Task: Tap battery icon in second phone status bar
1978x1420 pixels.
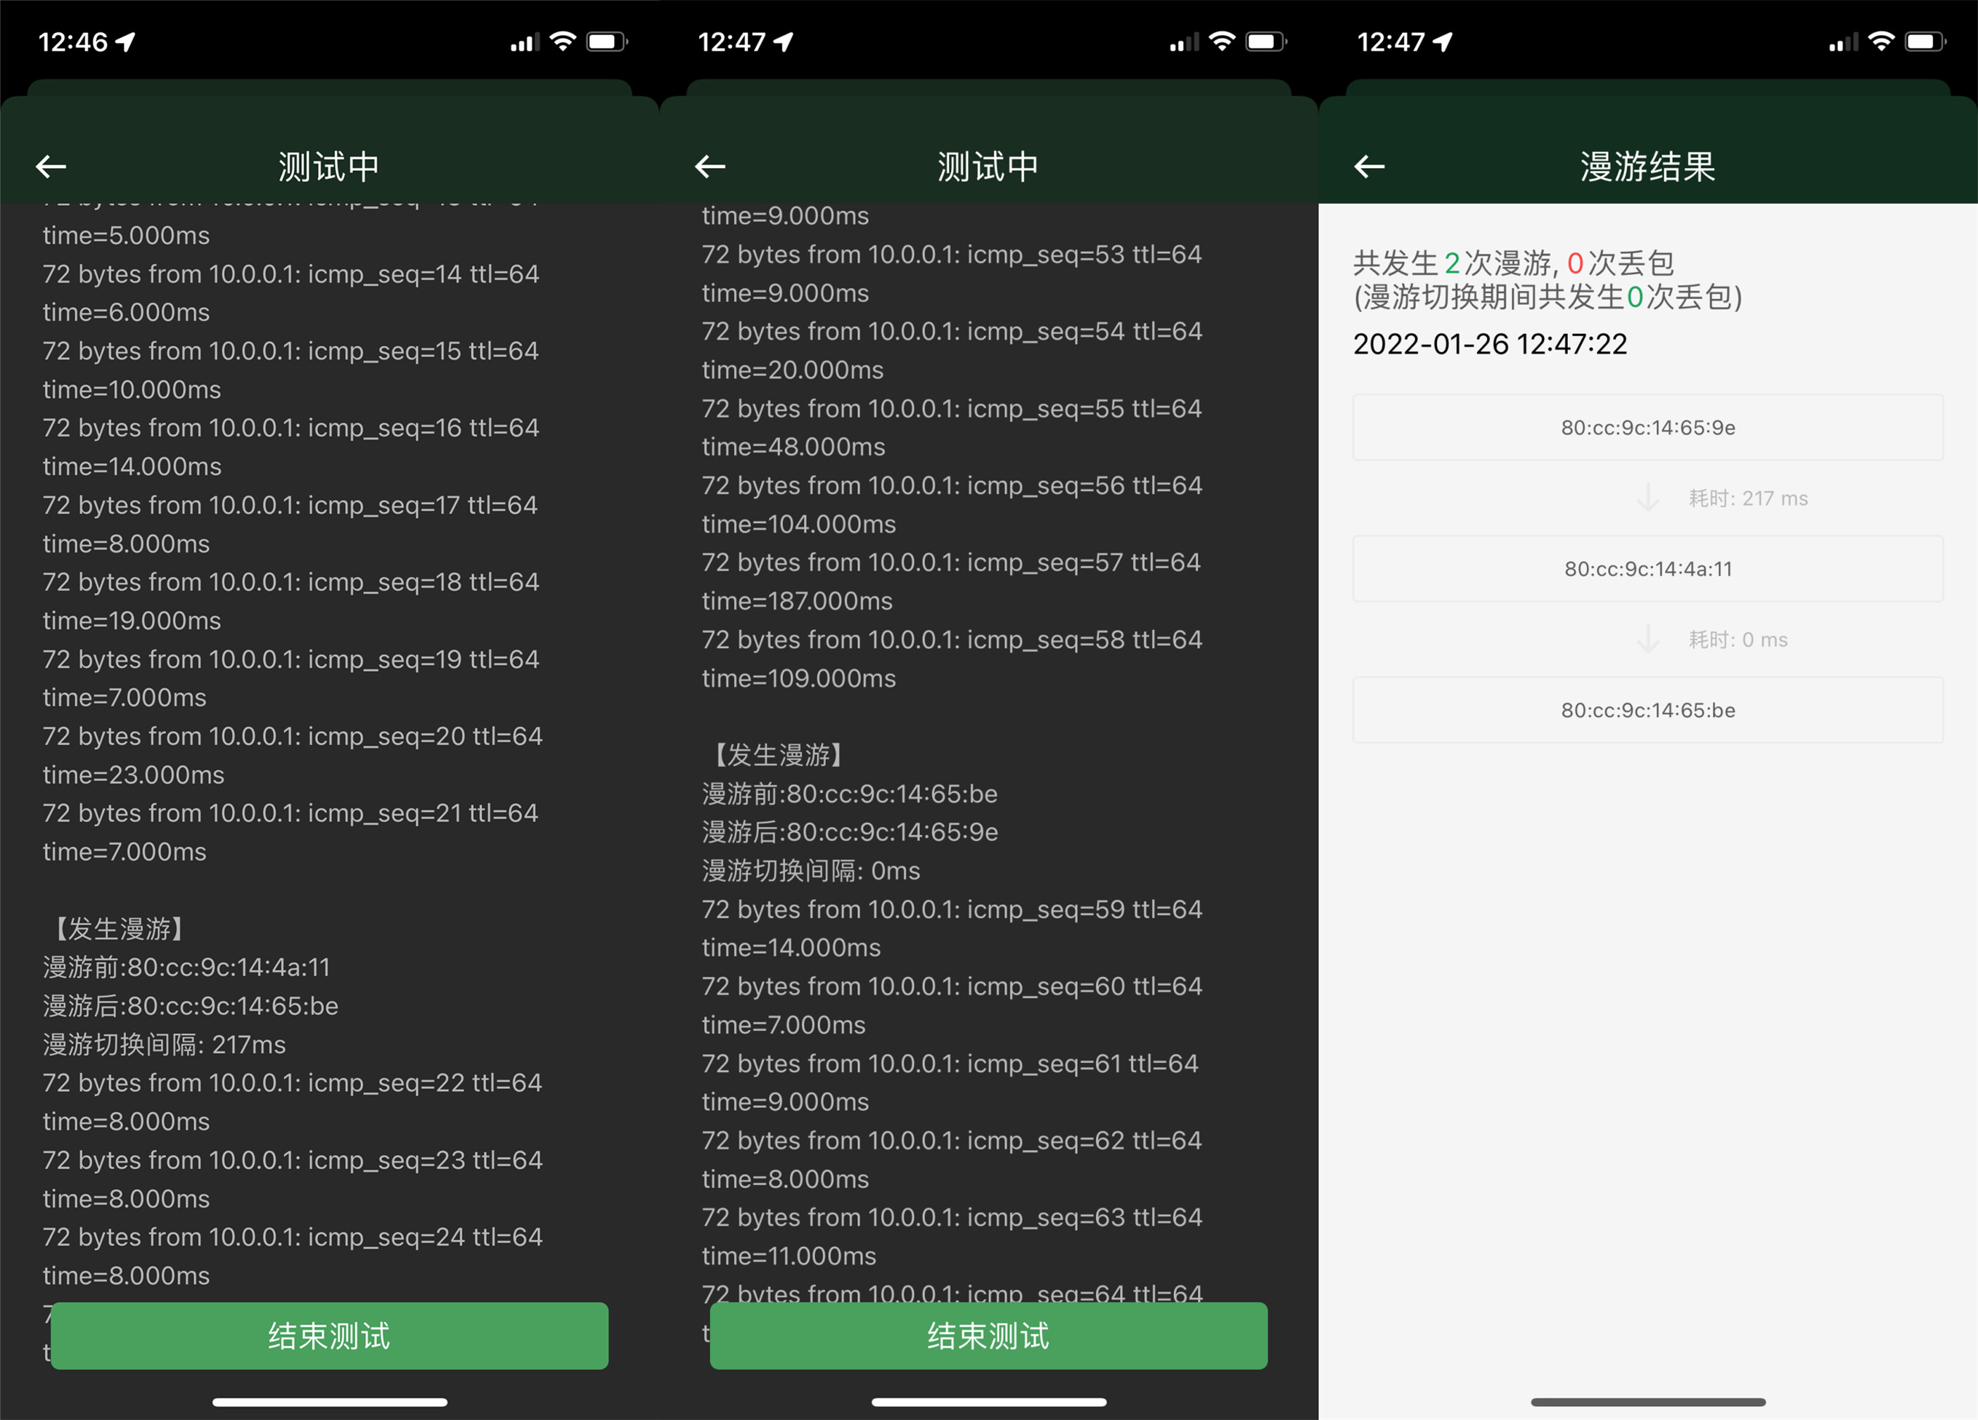Action: (1265, 41)
